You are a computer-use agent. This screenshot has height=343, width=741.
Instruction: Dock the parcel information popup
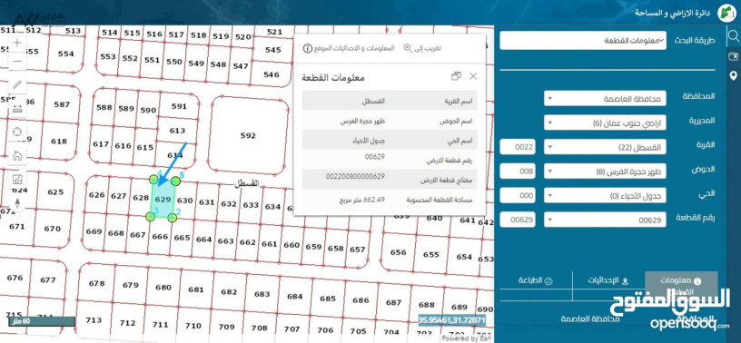(456, 76)
